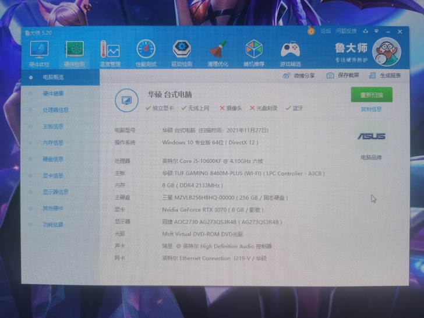Click the Msft Virtual DVD-ROM value
This screenshot has height=318, width=424.
point(203,234)
